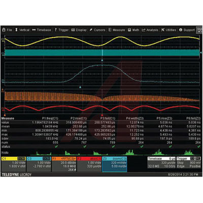Screen dimensions: 203x203
Task: Click the Utilities menu tools icon
Action: click(163, 30)
